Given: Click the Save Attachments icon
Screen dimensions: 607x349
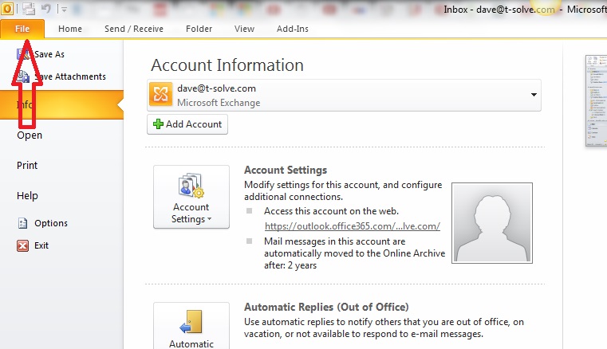Looking at the screenshot, I should 22,76.
